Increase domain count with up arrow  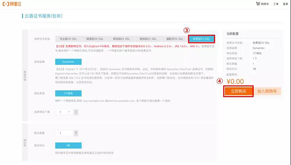(x=76, y=111)
